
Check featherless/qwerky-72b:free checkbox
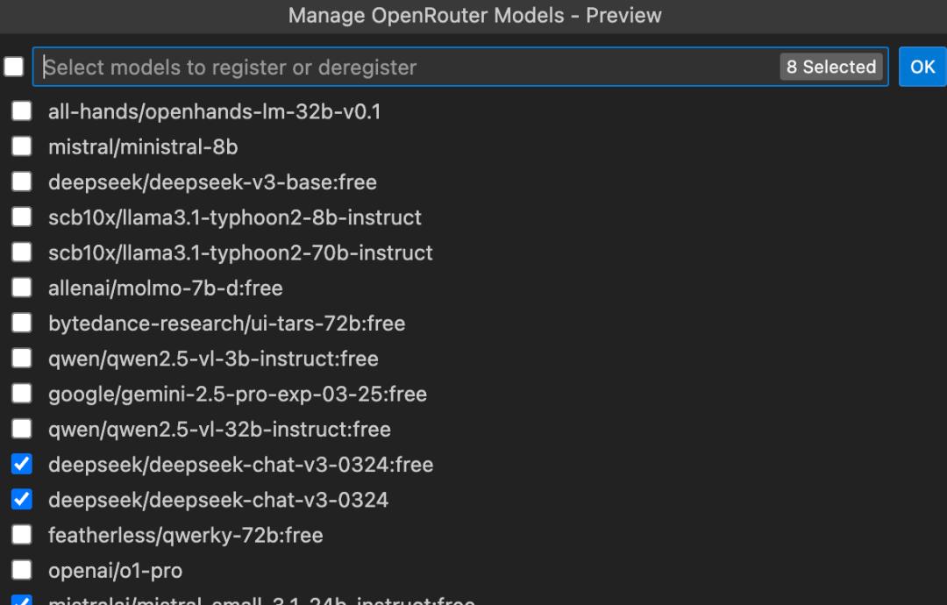(22, 535)
